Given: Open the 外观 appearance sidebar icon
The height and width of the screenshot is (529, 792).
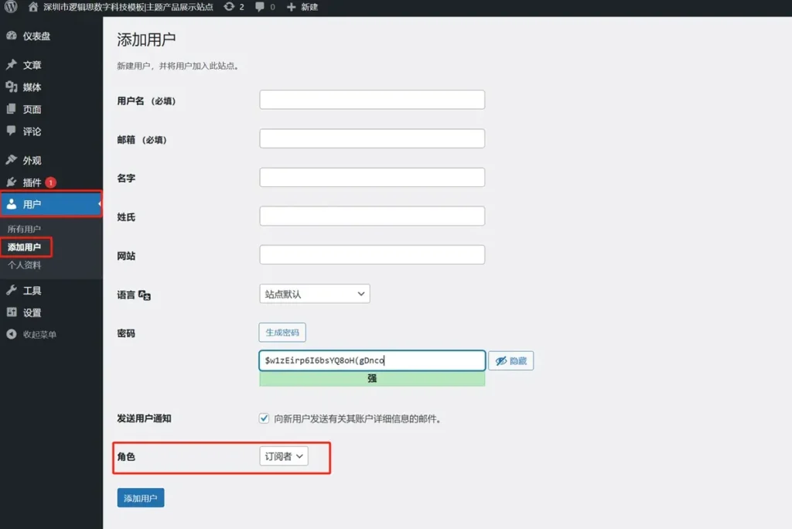Looking at the screenshot, I should tap(11, 159).
